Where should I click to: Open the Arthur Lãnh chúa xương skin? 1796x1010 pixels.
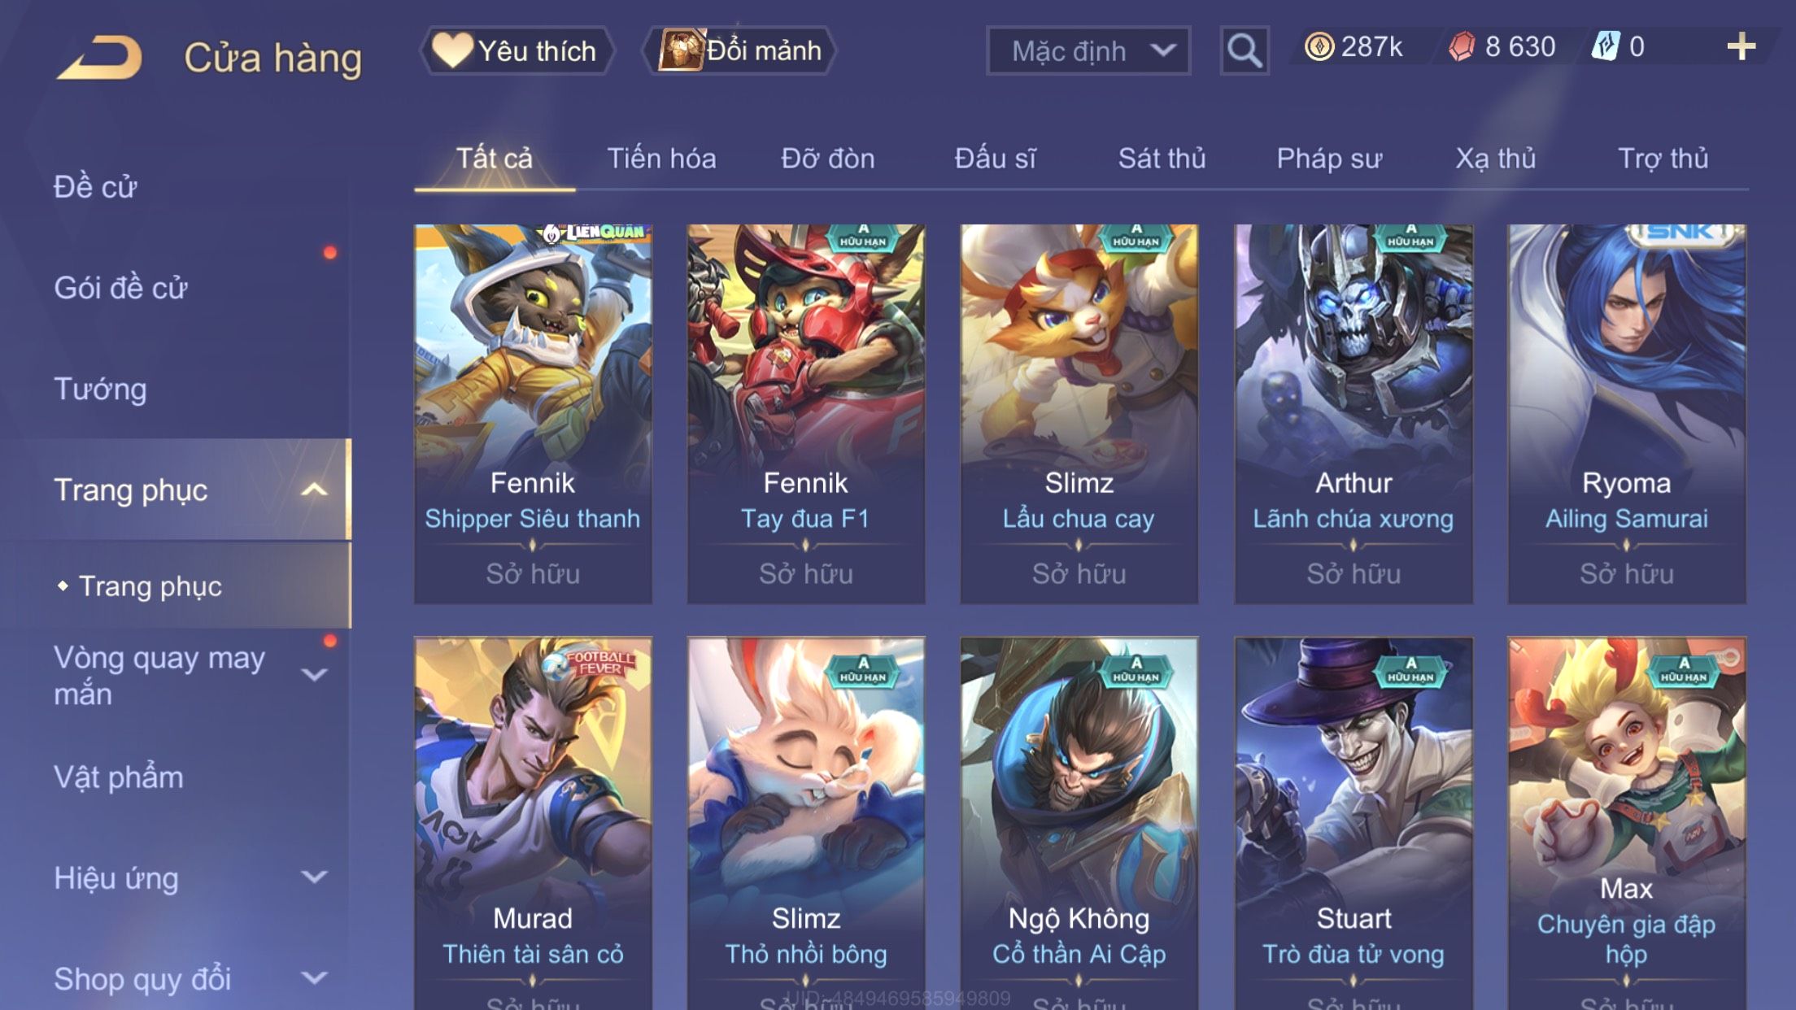pyautogui.click(x=1354, y=414)
